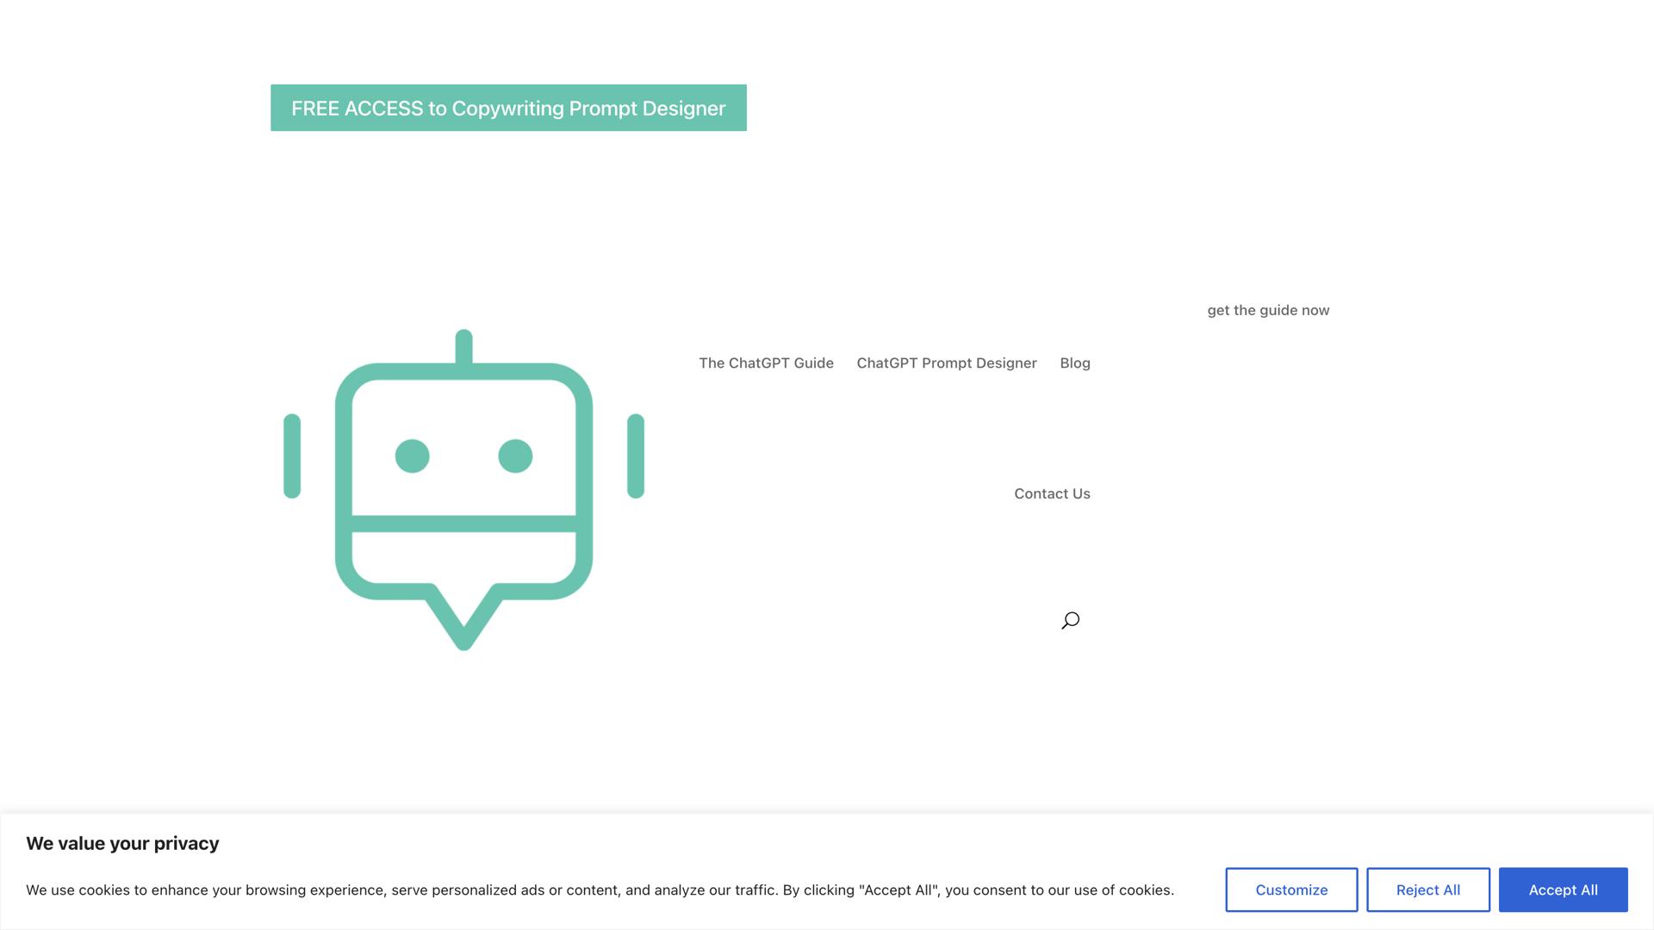Click the robot logo's right ear bar
This screenshot has height=930, width=1654.
(x=636, y=456)
